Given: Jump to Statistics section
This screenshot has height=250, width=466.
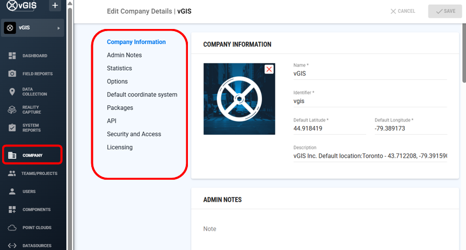Looking at the screenshot, I should tap(120, 68).
